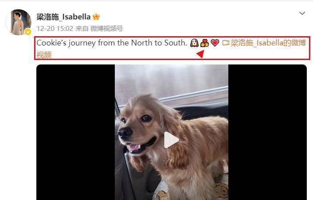Screen dimensions: 313x200
Task: Click the right black bar of video
Action: click(x=267, y=132)
